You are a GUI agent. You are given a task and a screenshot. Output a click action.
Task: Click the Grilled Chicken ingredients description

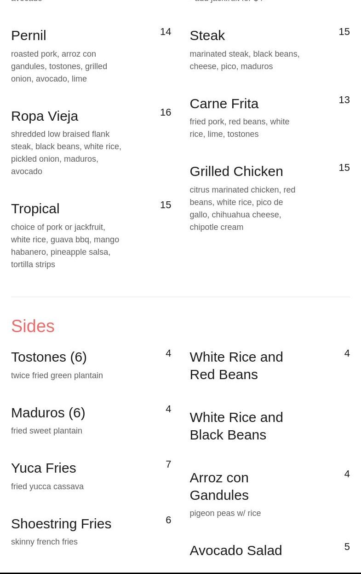coord(242,208)
